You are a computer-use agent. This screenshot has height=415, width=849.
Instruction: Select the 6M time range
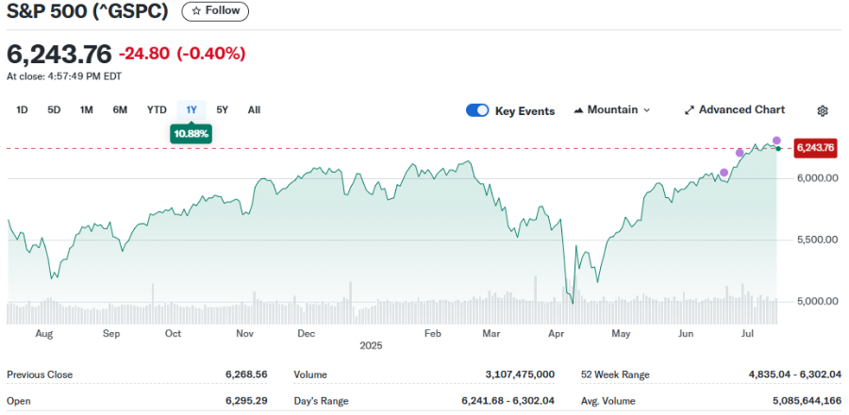(120, 109)
